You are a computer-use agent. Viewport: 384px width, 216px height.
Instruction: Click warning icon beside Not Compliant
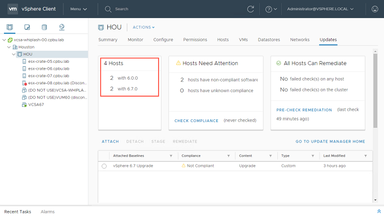coord(184,166)
